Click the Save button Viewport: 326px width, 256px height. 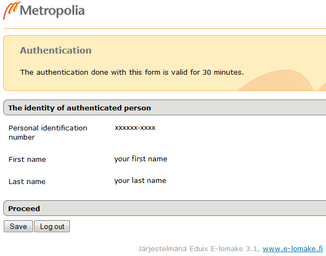pos(18,226)
